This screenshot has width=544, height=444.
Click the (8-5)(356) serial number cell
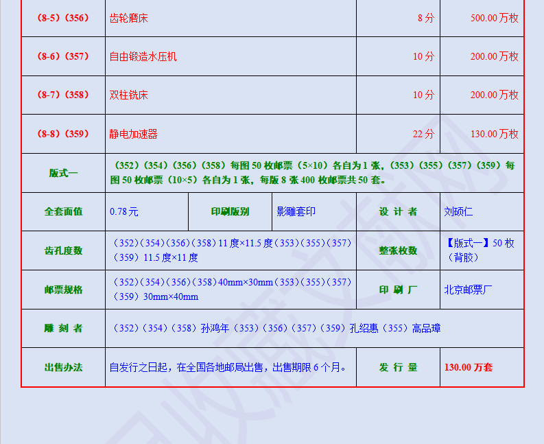[x=63, y=18]
